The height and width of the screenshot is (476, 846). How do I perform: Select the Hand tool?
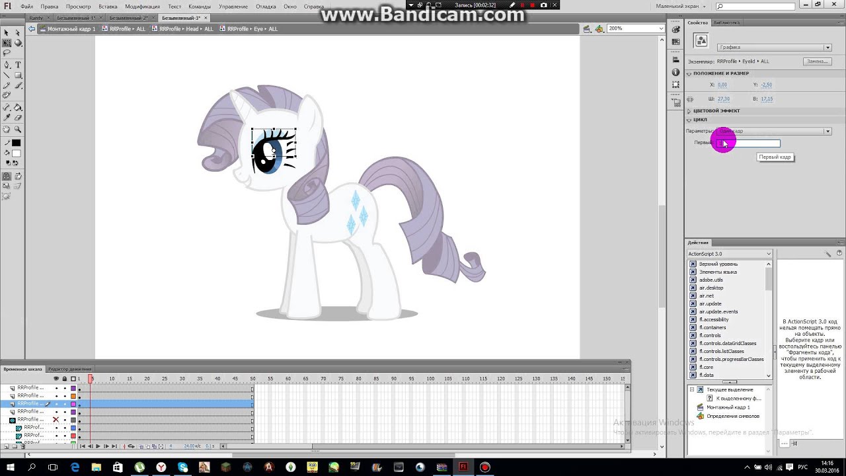click(x=7, y=129)
